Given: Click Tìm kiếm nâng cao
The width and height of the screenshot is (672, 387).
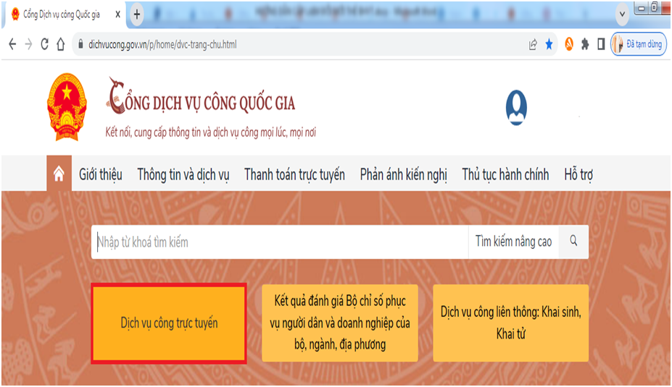Looking at the screenshot, I should pos(513,242).
